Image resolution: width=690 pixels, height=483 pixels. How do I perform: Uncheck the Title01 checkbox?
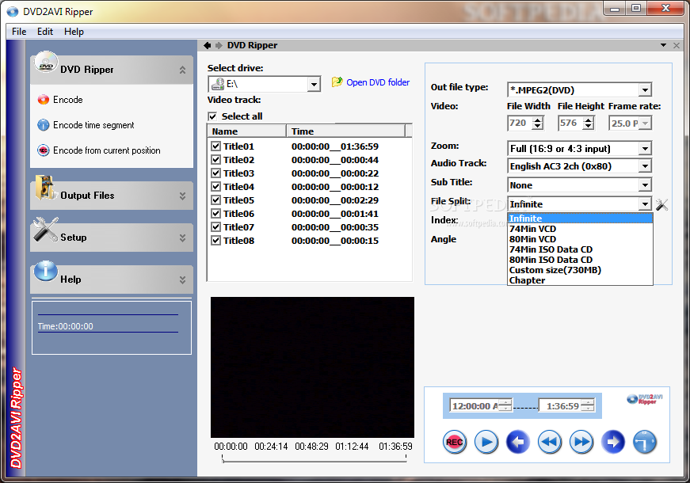click(216, 146)
